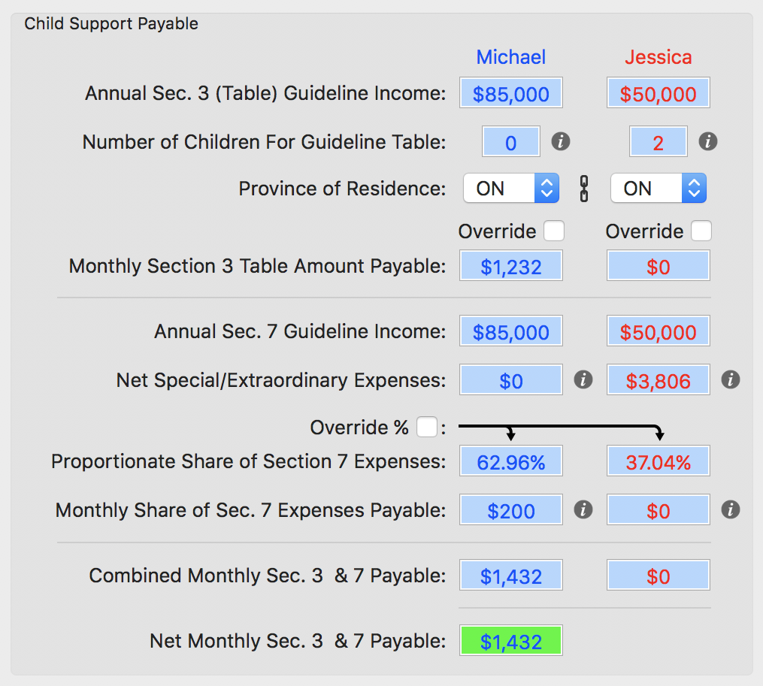Click the stepper arrows on Jessica's ON selector
The height and width of the screenshot is (686, 763).
coord(695,189)
